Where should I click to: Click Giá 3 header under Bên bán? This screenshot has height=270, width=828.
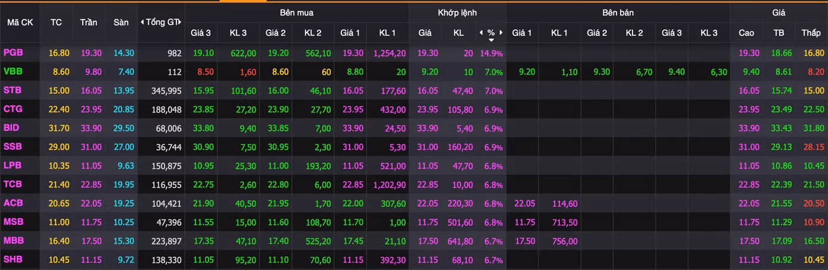672,33
